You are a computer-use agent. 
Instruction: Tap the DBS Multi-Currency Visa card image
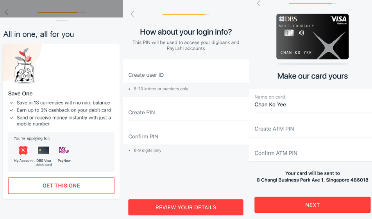coord(312,37)
